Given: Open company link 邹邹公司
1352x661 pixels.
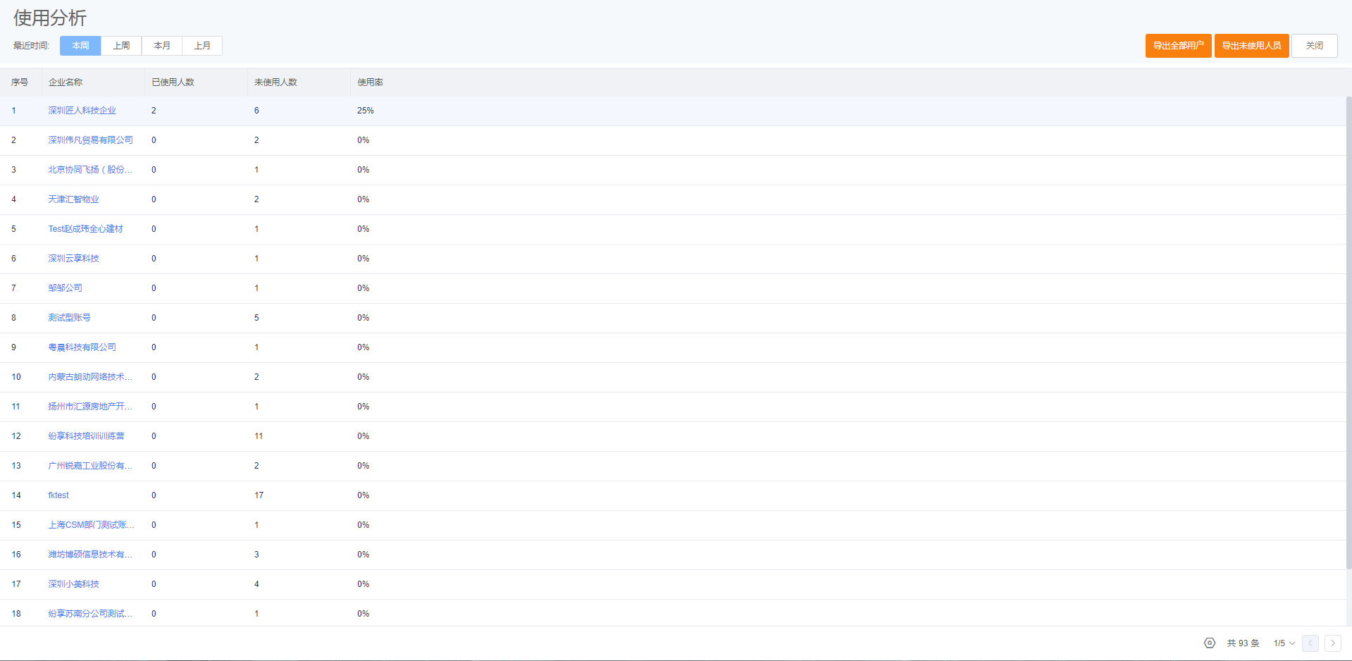Looking at the screenshot, I should coord(65,288).
